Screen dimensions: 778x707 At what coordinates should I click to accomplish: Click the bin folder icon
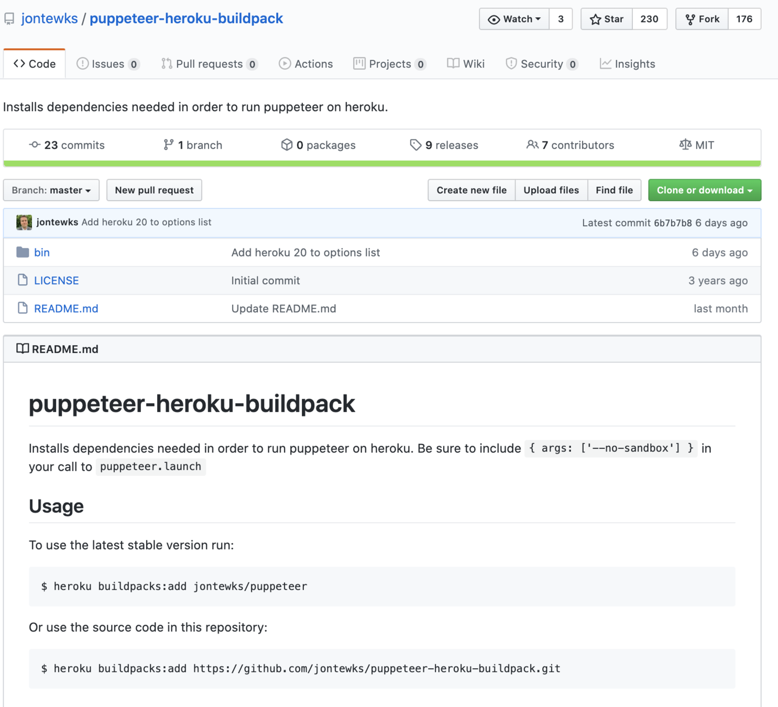[x=23, y=252]
